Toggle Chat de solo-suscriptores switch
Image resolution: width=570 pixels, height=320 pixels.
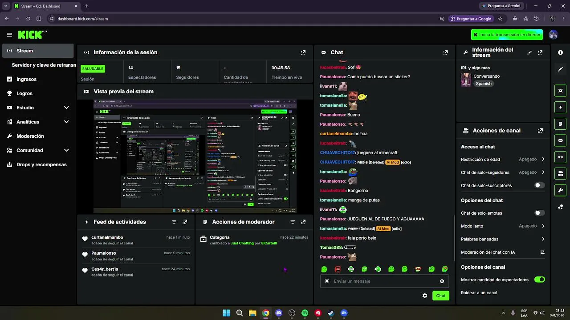pos(539,185)
